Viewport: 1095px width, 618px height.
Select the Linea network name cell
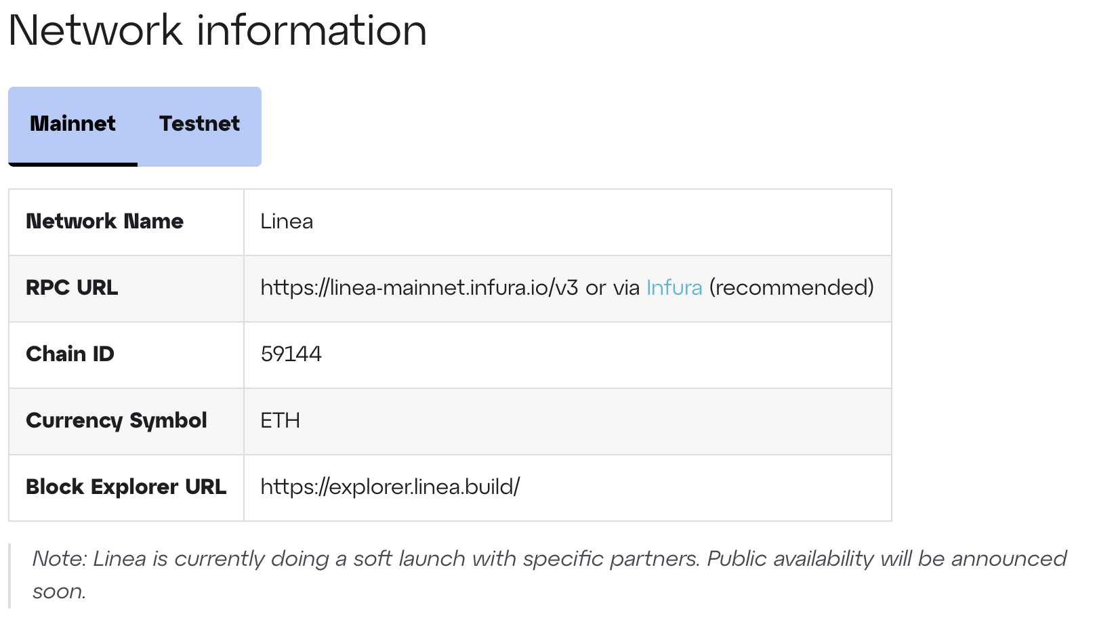[286, 222]
